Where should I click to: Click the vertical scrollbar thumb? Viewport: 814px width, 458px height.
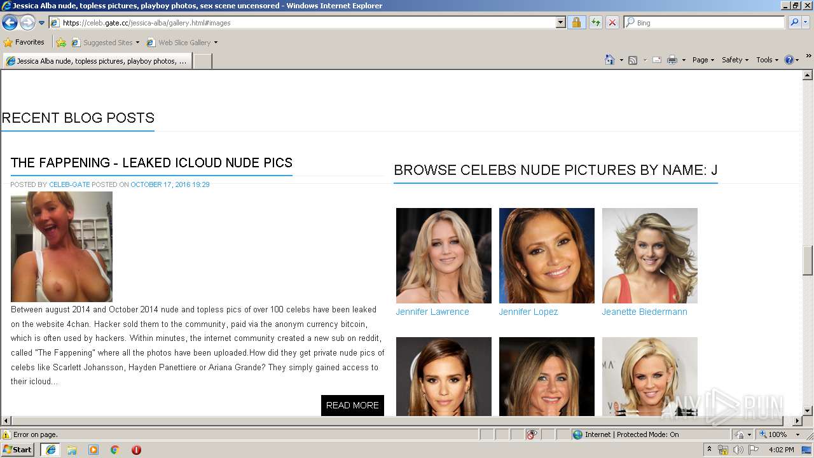808,260
